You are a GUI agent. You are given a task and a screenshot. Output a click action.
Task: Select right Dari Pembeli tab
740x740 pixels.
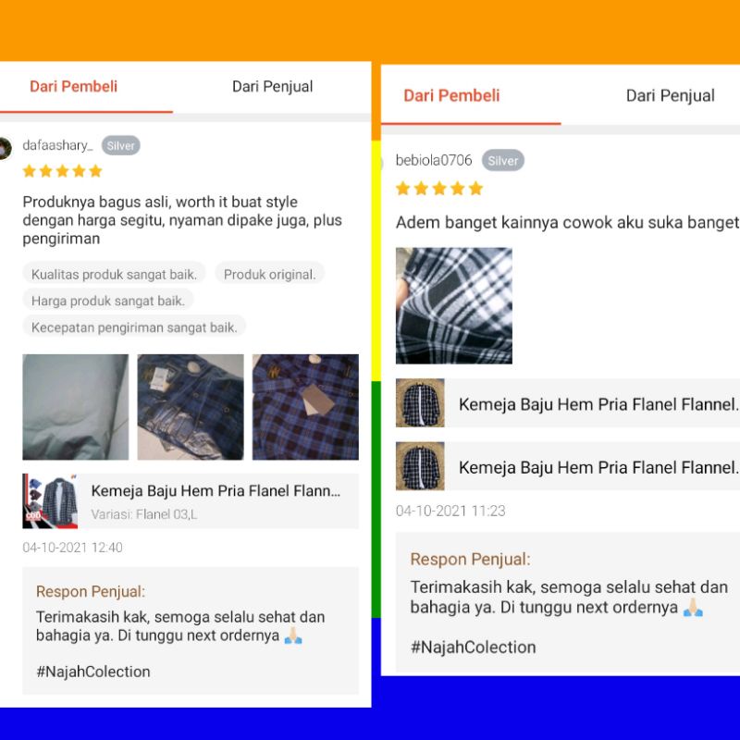451,95
